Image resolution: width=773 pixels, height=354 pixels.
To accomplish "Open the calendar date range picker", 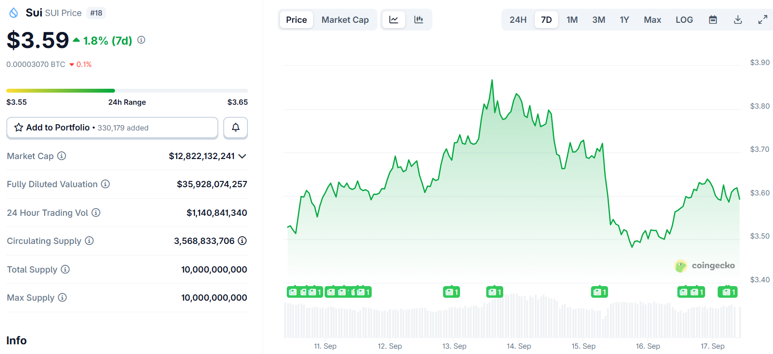I will 713,20.
